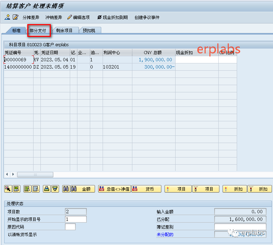Click the choose/detail cursor icon
The width and height of the screenshot is (273, 245).
[8, 189]
